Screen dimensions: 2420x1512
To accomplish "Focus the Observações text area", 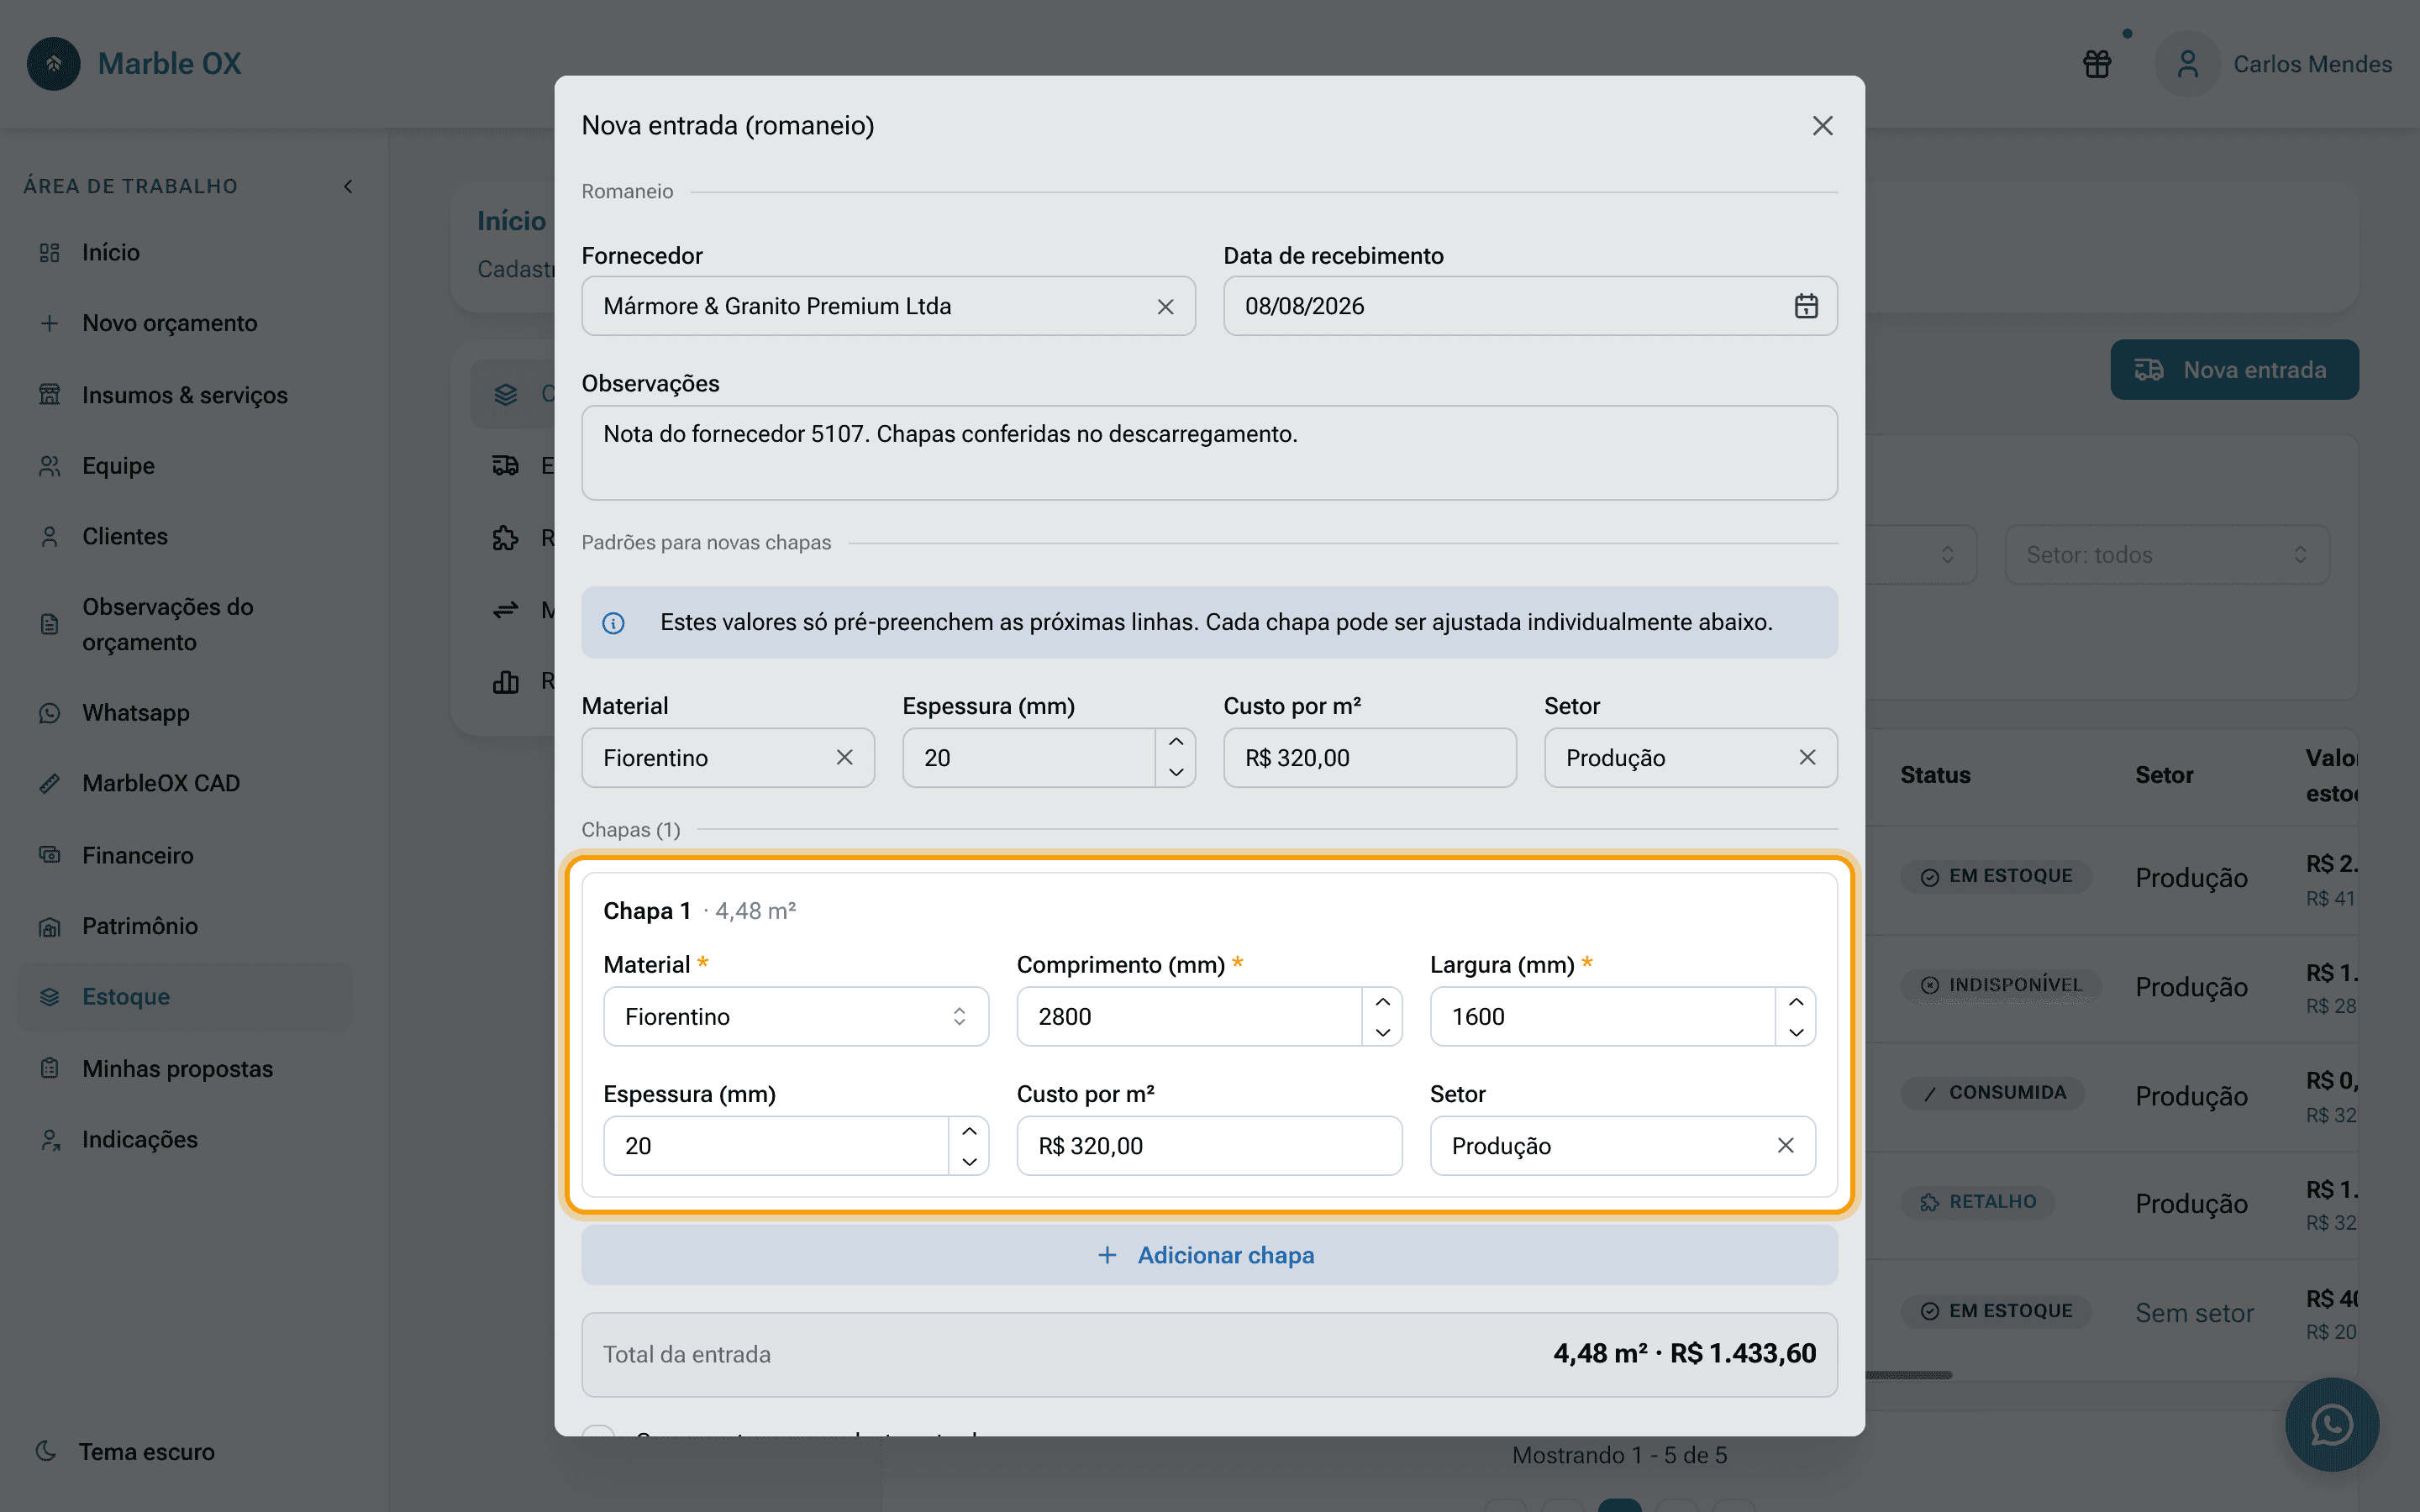I will tap(1209, 453).
